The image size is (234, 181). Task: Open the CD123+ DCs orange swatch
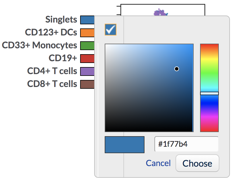87,33
